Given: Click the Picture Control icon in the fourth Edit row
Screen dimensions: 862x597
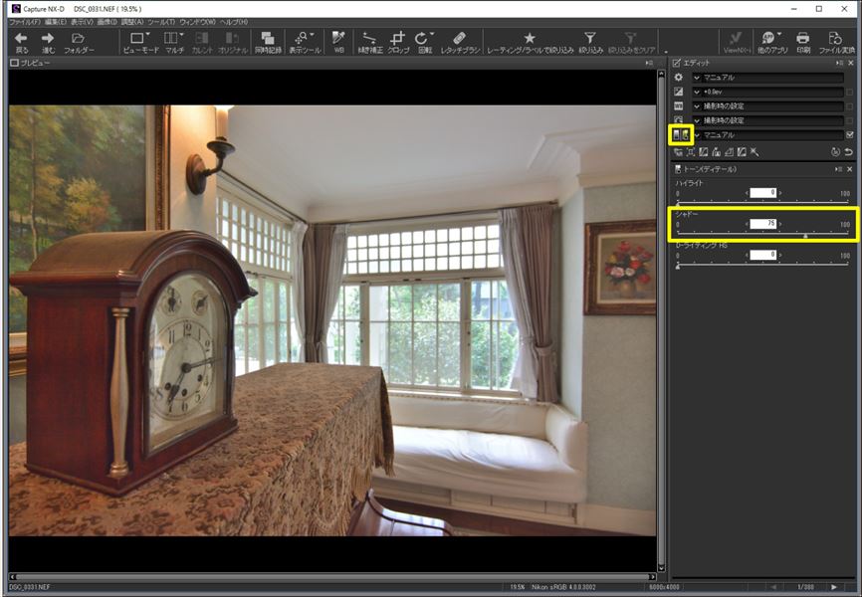Looking at the screenshot, I should 679,120.
